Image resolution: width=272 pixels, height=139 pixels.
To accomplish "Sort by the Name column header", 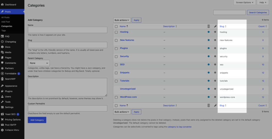I will (x=124, y=26).
